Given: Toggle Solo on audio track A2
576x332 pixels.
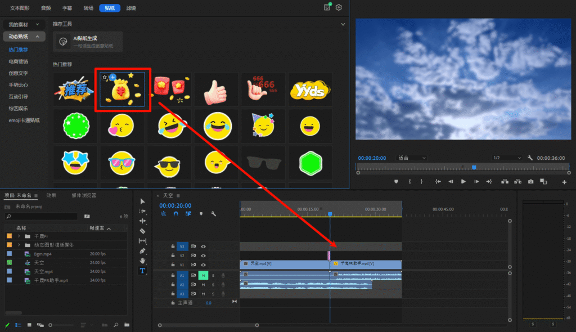Looking at the screenshot, I should pyautogui.click(x=213, y=285).
